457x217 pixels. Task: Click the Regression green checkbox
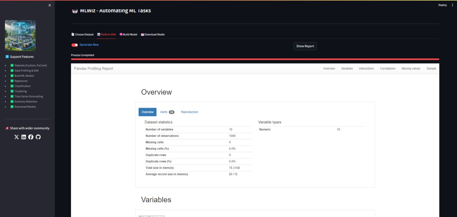click(x=12, y=81)
